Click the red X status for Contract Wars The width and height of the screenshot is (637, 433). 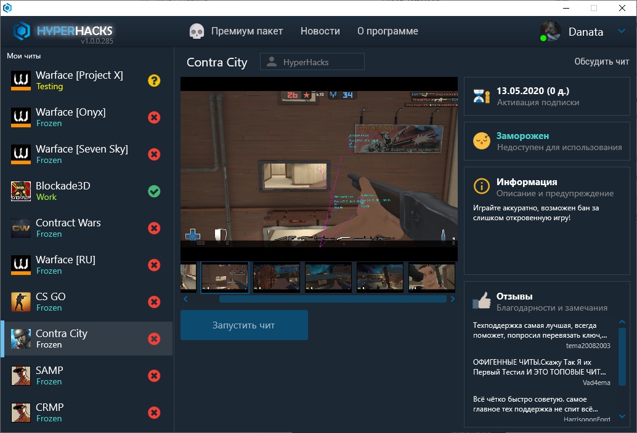[154, 228]
